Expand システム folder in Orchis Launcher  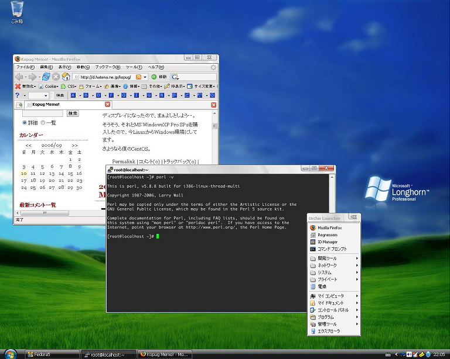coord(333,272)
